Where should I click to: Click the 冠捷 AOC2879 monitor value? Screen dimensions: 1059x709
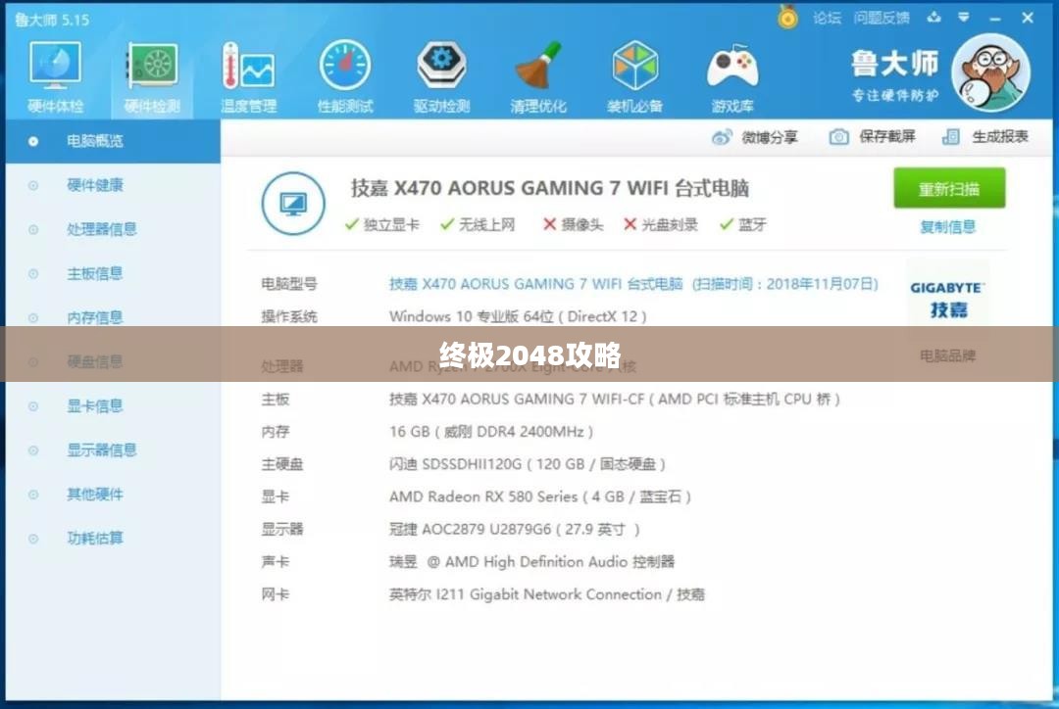coord(515,529)
